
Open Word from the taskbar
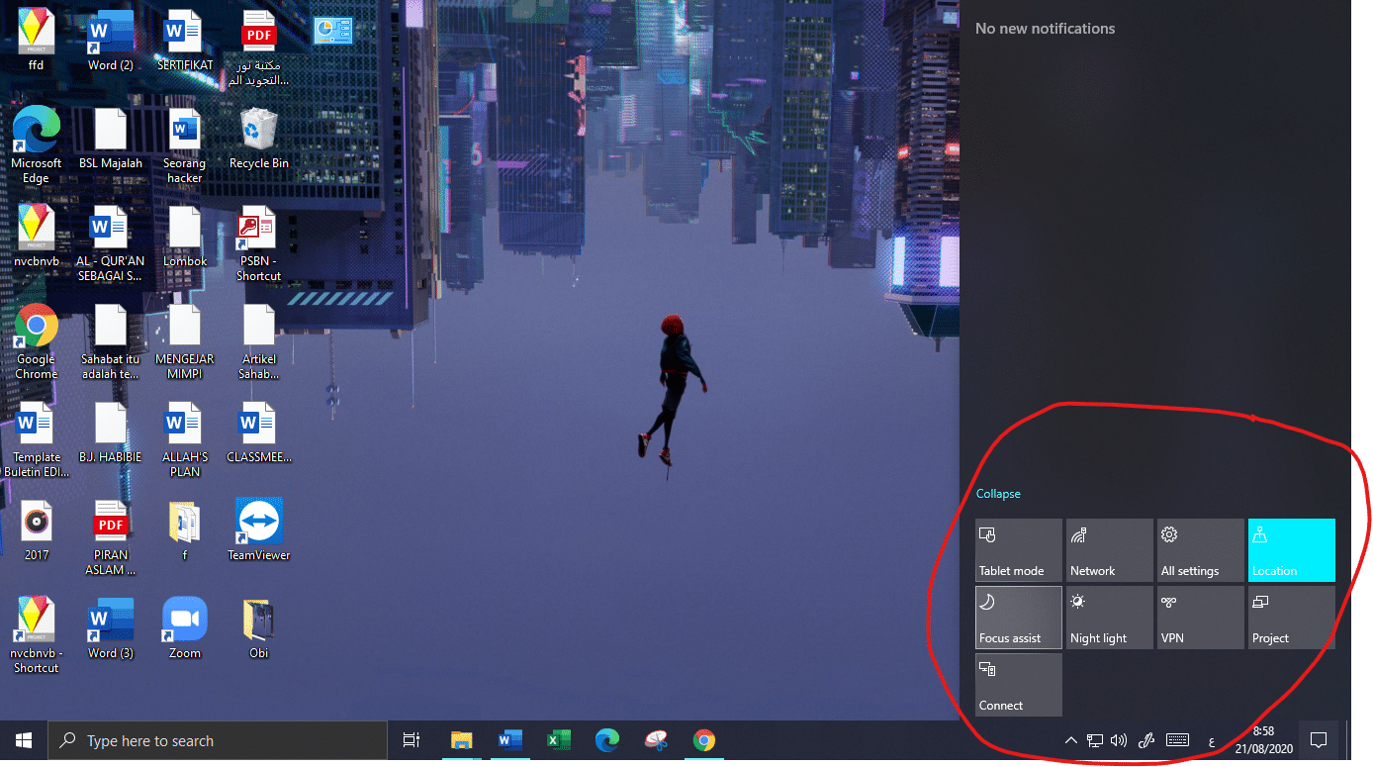click(510, 740)
